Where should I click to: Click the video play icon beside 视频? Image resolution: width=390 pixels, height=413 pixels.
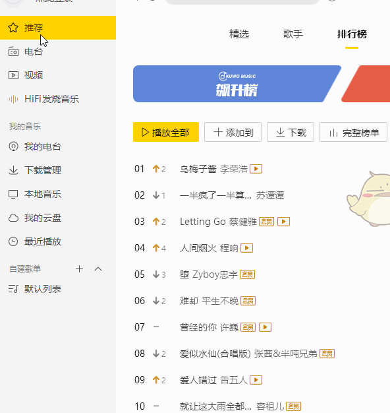pos(13,75)
